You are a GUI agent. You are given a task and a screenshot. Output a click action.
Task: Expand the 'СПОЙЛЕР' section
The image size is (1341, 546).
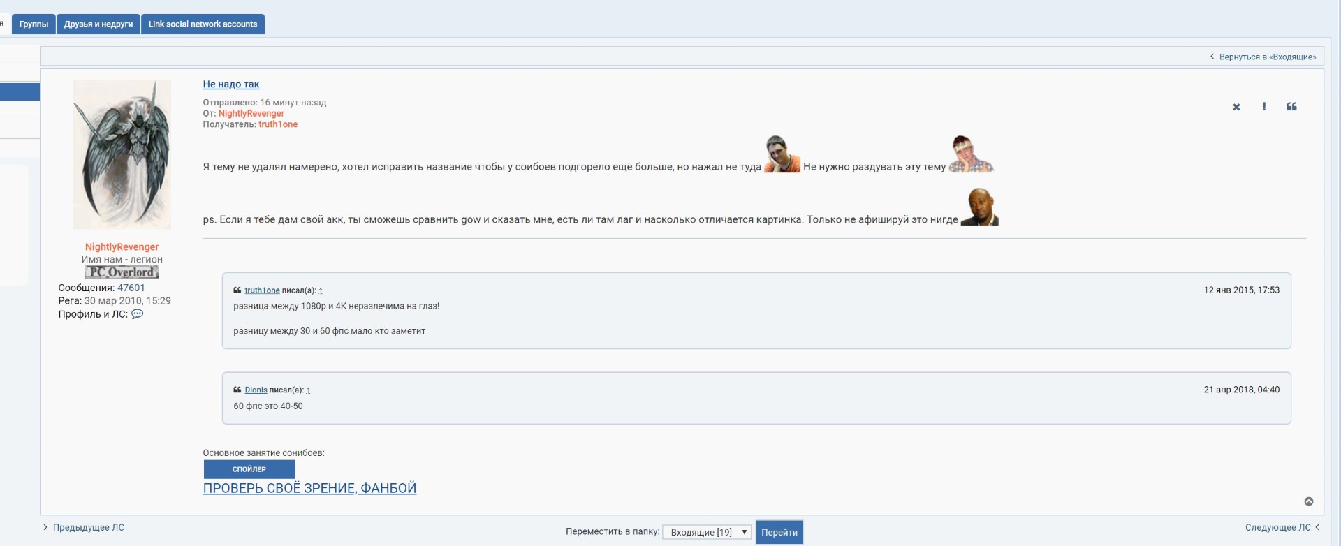click(249, 469)
